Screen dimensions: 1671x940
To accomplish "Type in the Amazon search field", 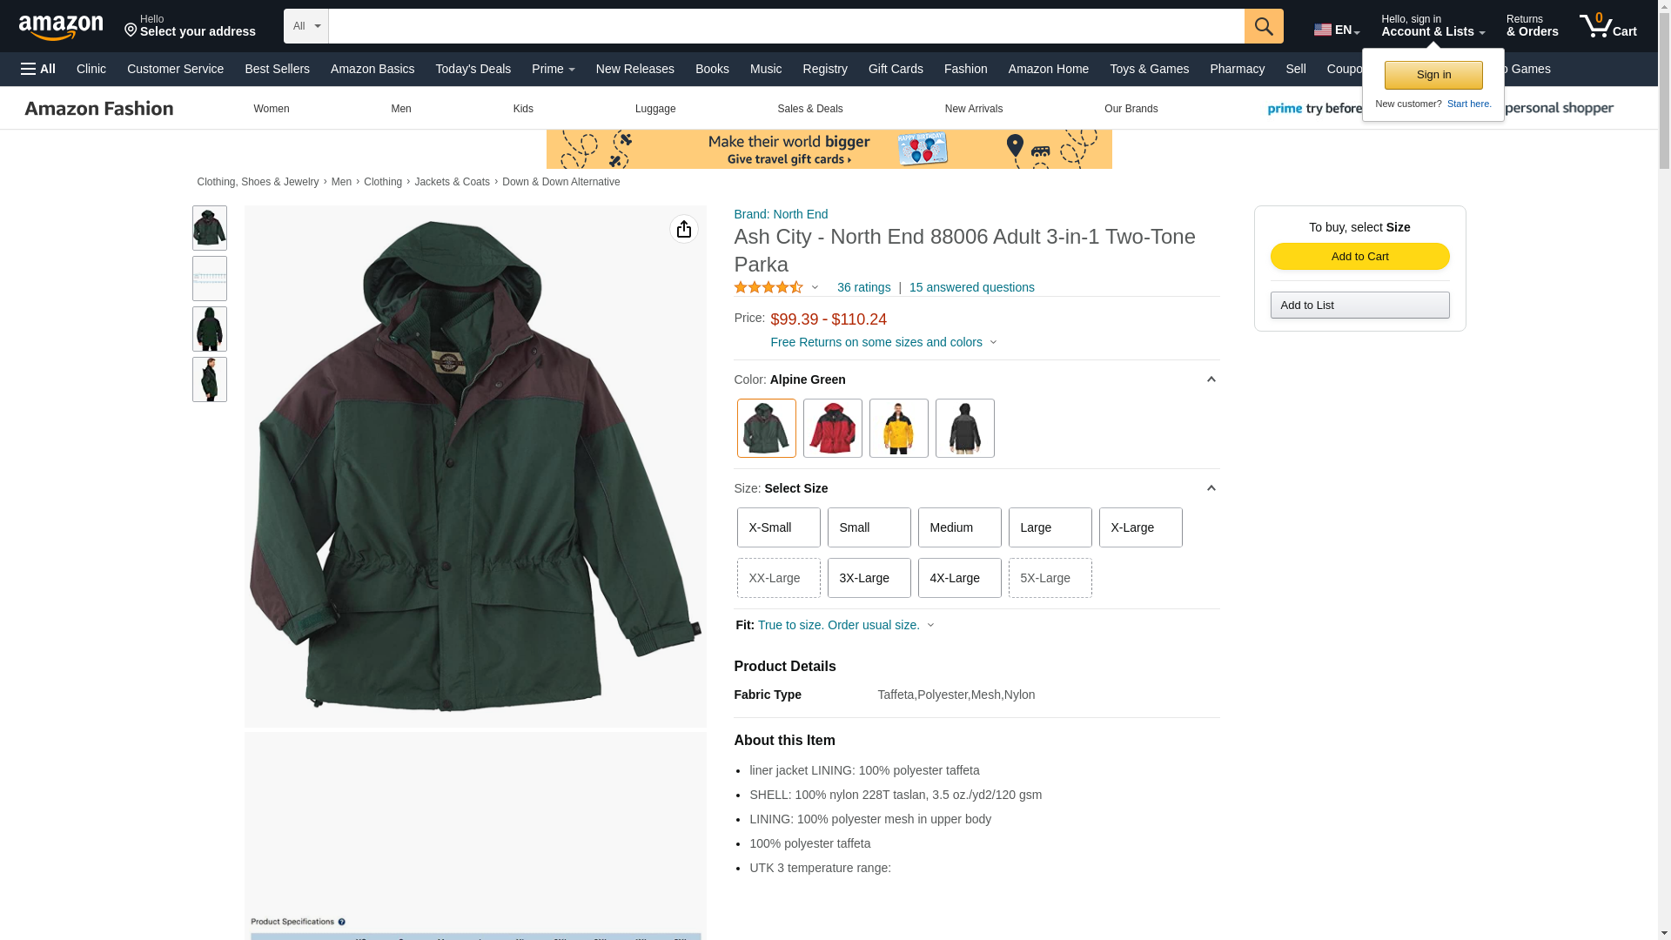I will click(785, 26).
